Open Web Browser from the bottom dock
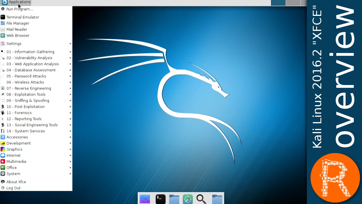Viewport: 362px width, 204px height. [188, 199]
